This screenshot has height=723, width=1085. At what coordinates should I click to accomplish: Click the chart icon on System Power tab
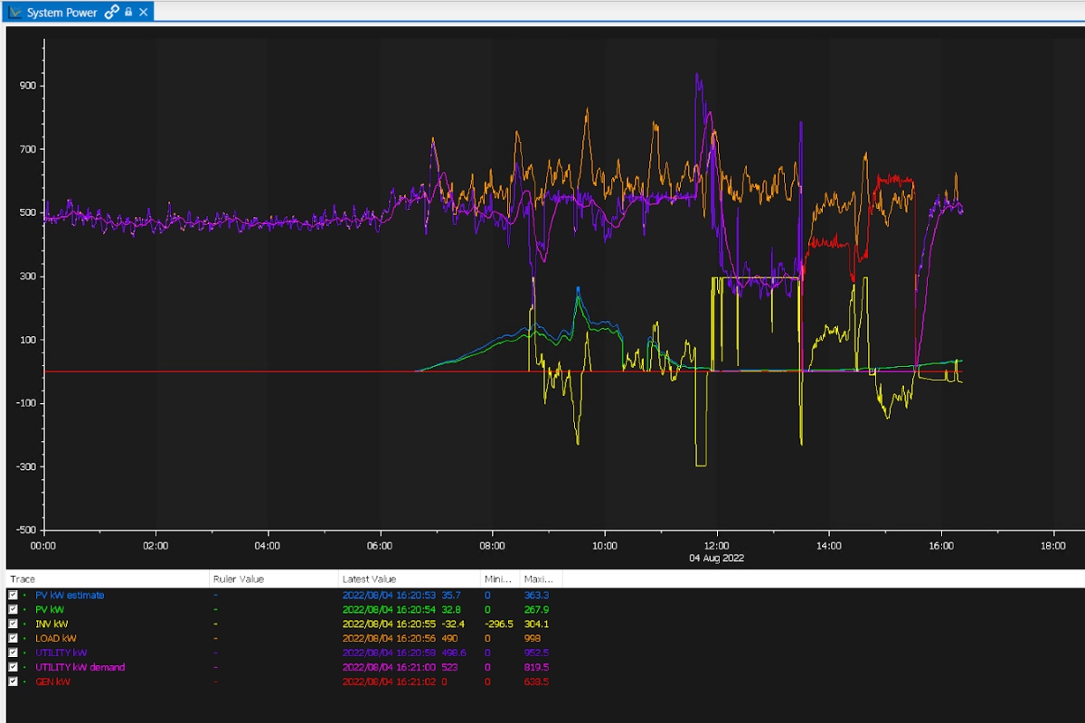tap(15, 13)
